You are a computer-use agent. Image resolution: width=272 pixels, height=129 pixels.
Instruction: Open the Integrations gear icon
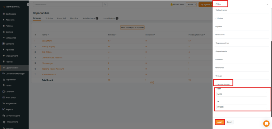click(3, 122)
